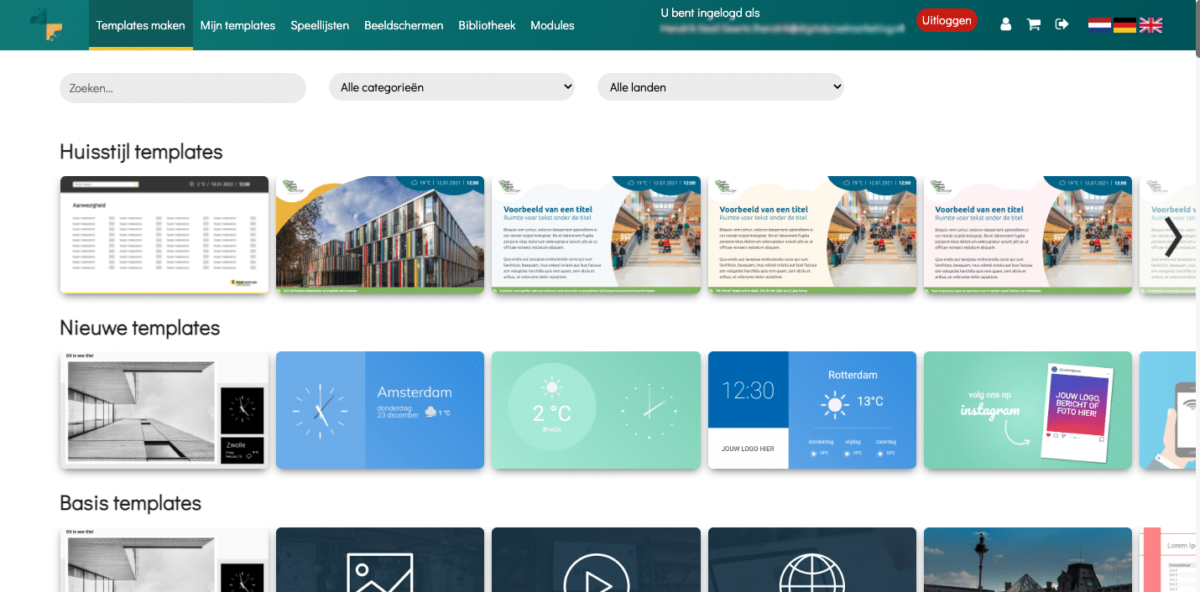Navigate to Beeldschermen
The height and width of the screenshot is (592, 1200).
pyautogui.click(x=404, y=25)
